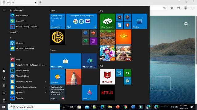Open Task View on taskbar
The width and height of the screenshot is (197, 110).
coord(71,107)
